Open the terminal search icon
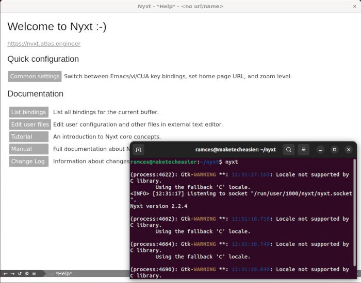 point(289,150)
